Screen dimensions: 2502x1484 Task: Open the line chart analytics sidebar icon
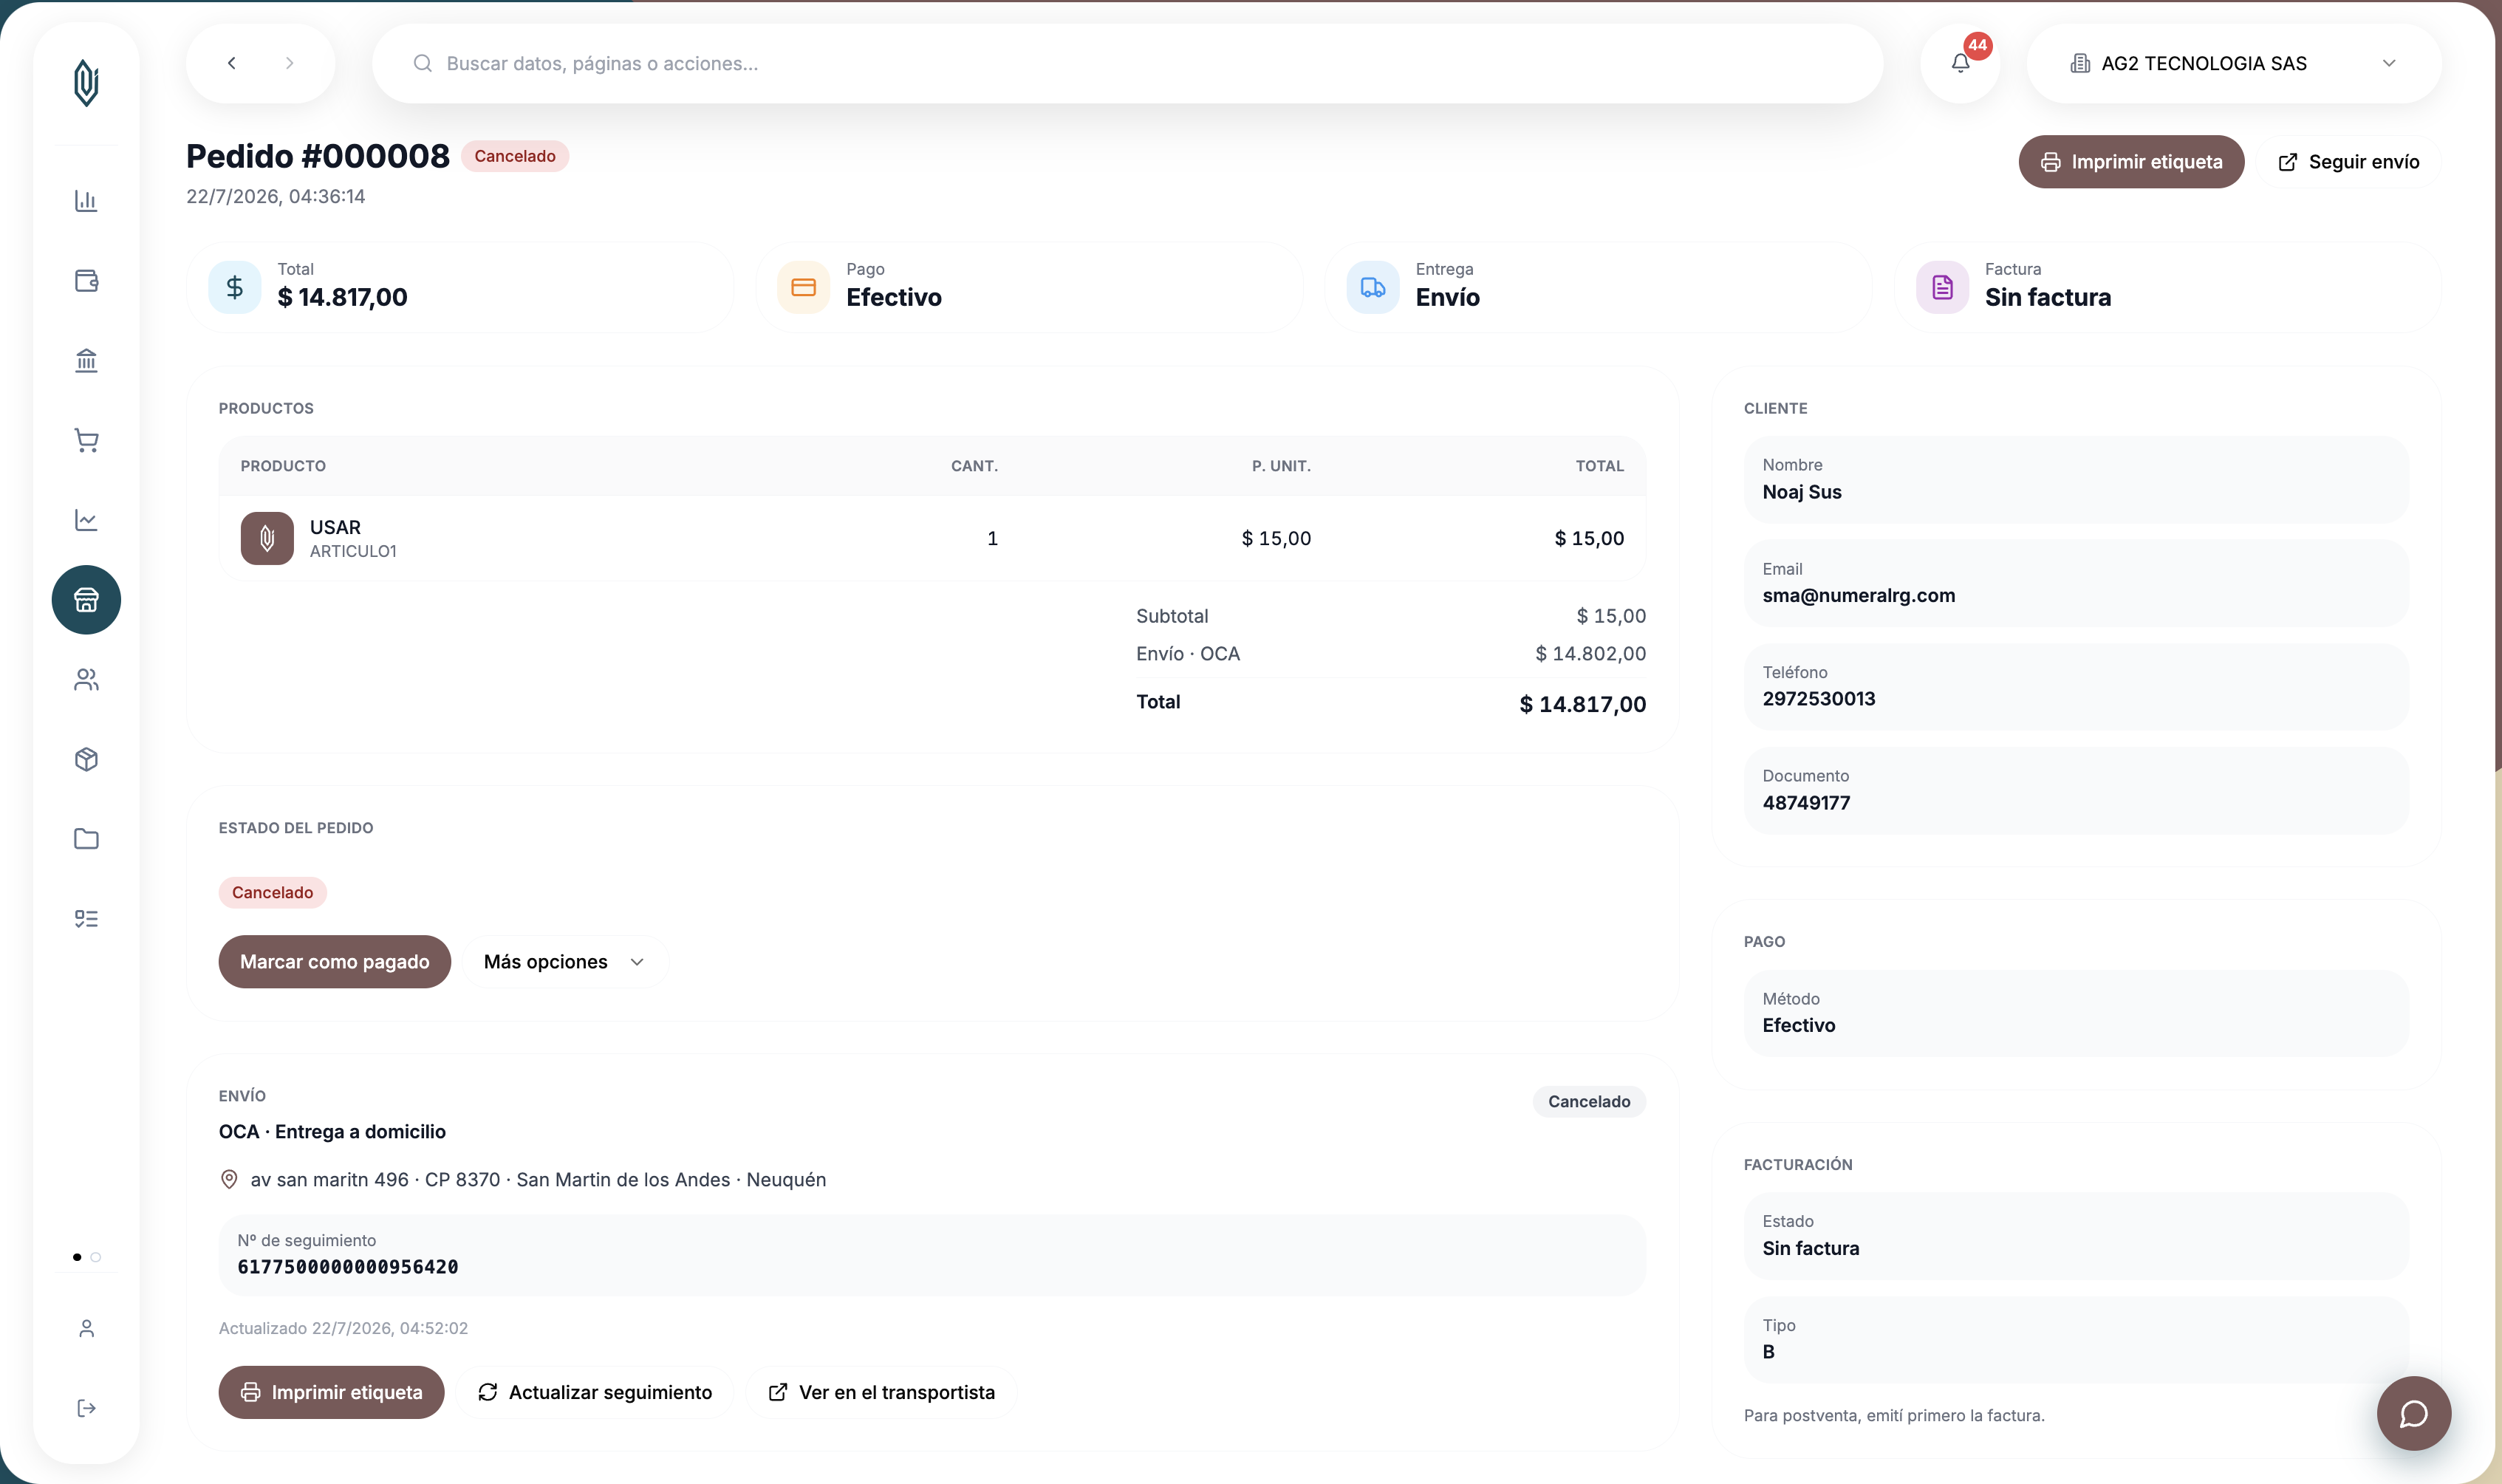click(86, 520)
